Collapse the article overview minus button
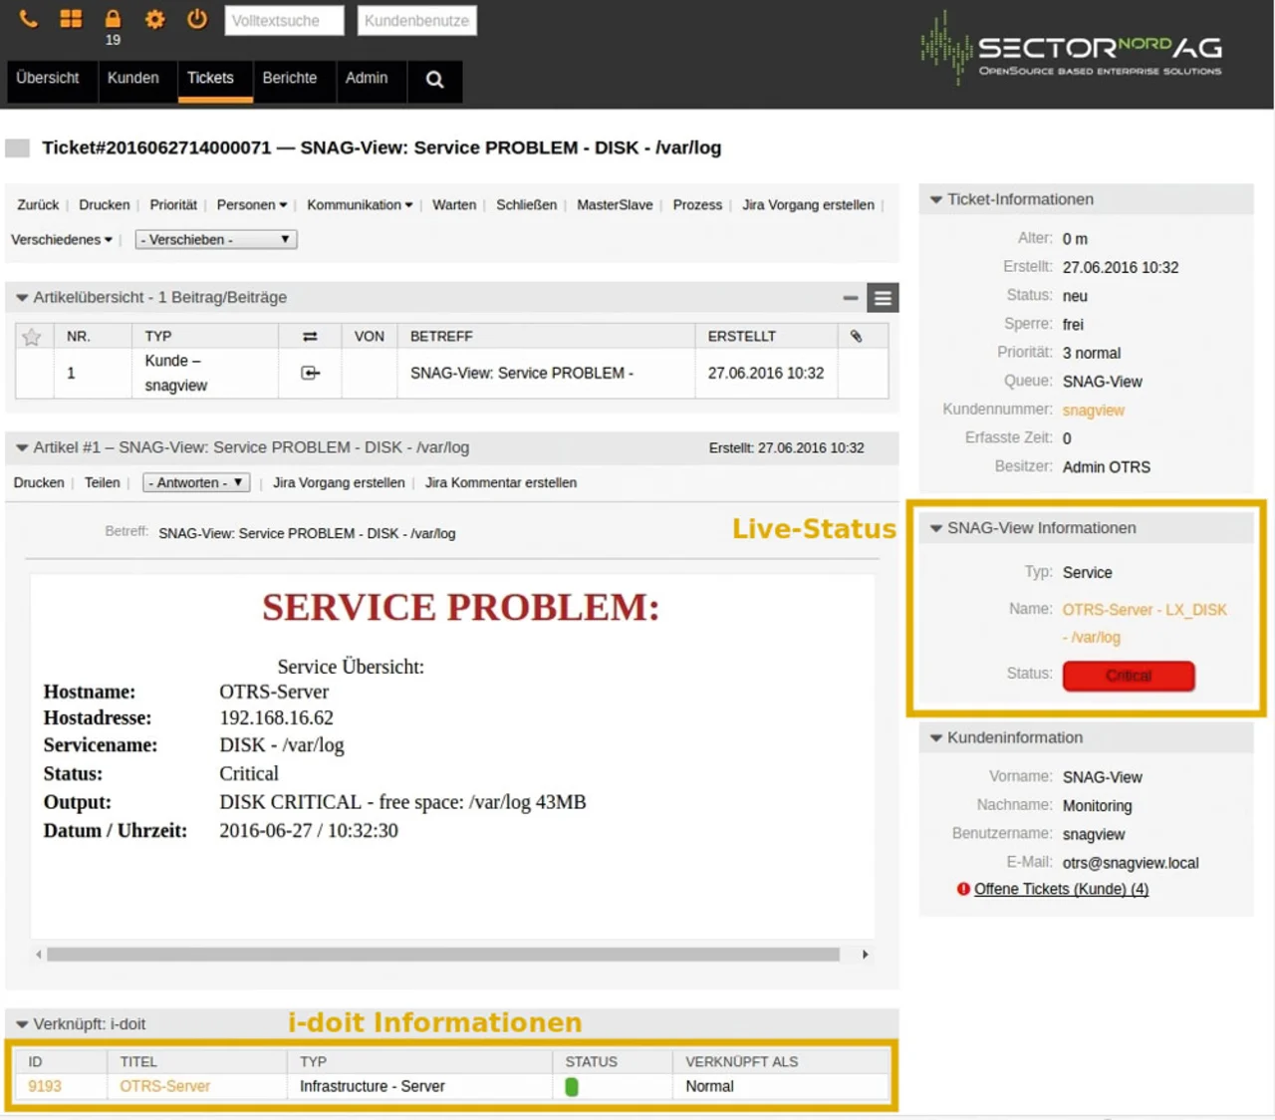1275x1120 pixels. (x=850, y=298)
